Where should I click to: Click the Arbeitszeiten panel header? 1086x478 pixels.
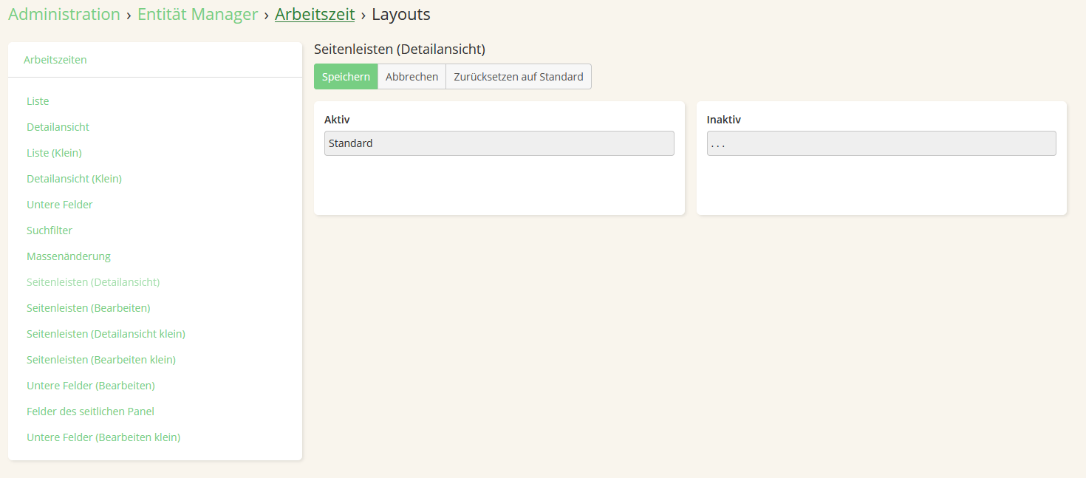55,60
